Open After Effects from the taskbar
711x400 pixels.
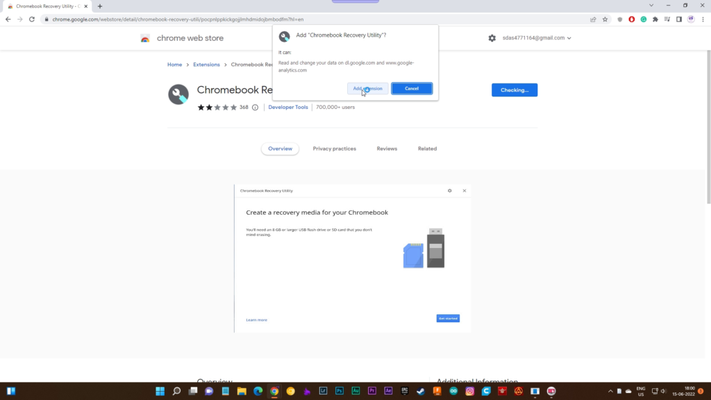point(388,391)
